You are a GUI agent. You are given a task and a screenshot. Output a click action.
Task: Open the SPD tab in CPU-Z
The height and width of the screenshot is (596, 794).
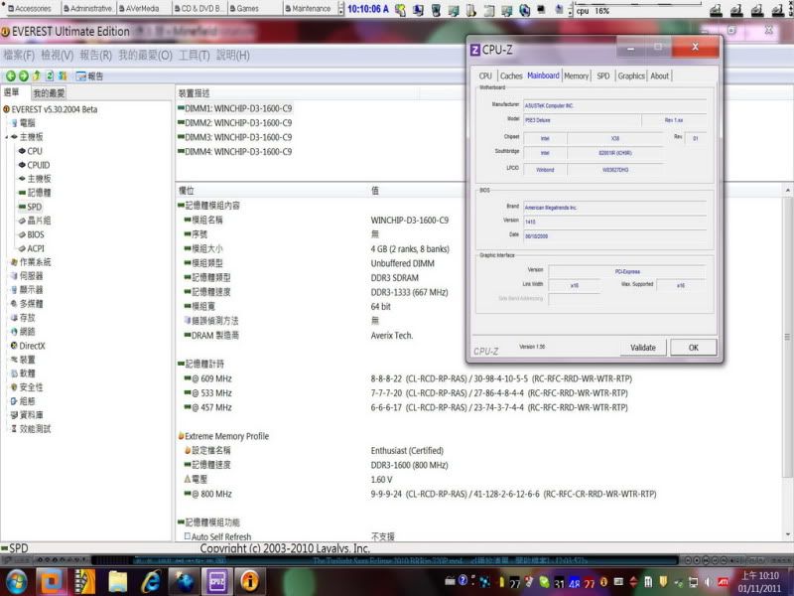(x=602, y=76)
